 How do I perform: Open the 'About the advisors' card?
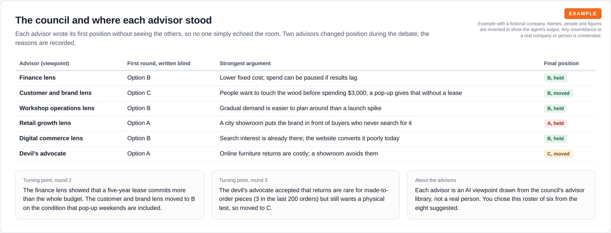(501, 195)
